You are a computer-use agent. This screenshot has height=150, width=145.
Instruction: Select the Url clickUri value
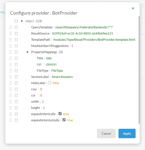tap(51, 65)
